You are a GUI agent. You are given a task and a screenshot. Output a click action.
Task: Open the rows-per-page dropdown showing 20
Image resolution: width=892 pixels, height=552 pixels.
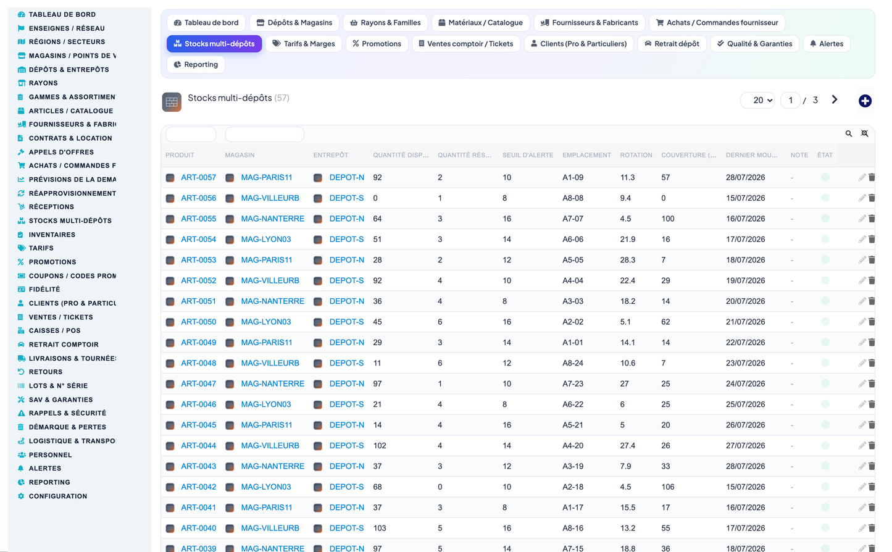tap(757, 100)
